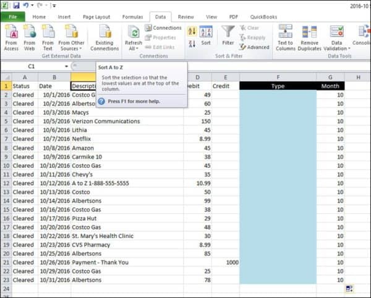371x298 pixels.
Task: Click the Auto Fill Options icon near row 24
Action: coord(349,289)
